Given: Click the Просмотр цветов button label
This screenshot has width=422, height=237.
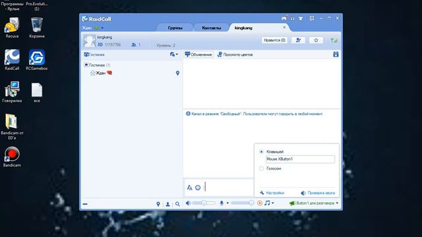Looking at the screenshot, I should click(x=238, y=55).
